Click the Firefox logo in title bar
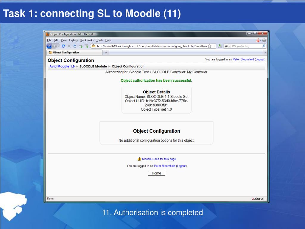305x229 pixels. click(48, 34)
